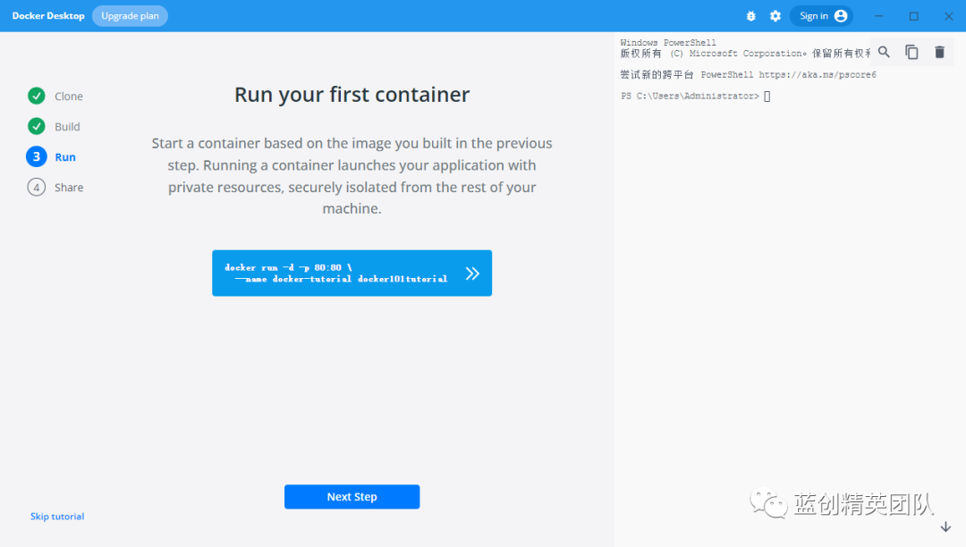Image resolution: width=966 pixels, height=547 pixels.
Task: Click the green check icon beside Clone
Action: 37,96
